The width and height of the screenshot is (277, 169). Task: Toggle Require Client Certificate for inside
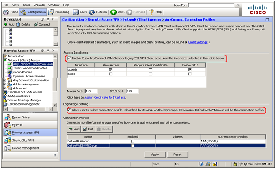(x=150, y=74)
